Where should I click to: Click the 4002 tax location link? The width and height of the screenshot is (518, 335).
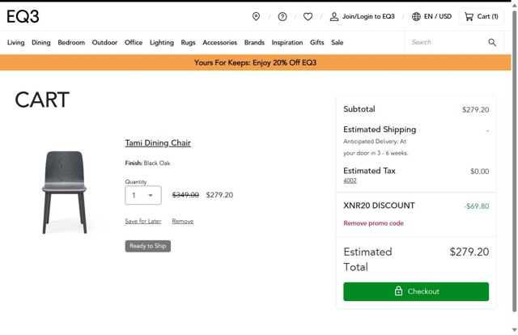[x=350, y=180]
